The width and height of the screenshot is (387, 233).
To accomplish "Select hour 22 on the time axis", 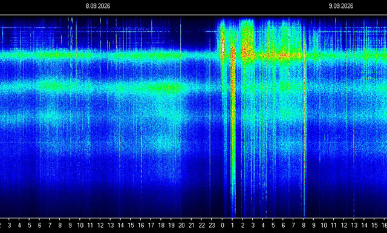I will pyautogui.click(x=201, y=225).
